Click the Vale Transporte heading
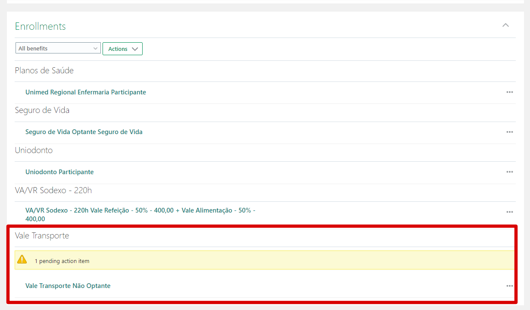This screenshot has height=310, width=530. click(42, 236)
